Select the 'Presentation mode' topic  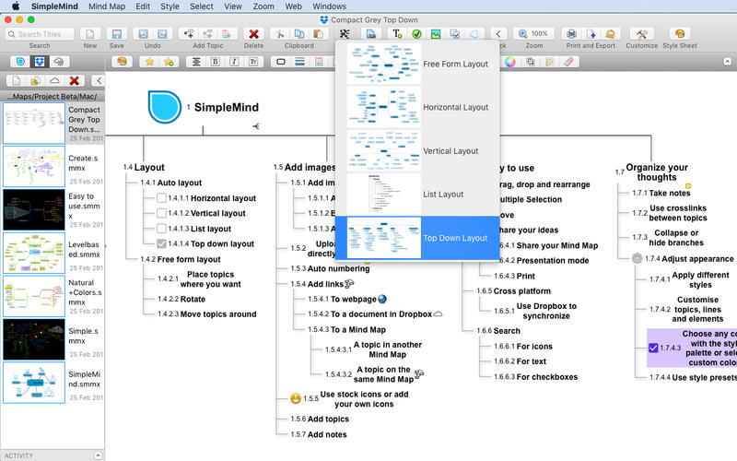point(552,261)
